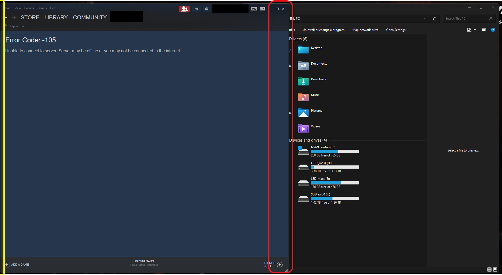Image resolution: width=502 pixels, height=275 pixels.
Task: Select the Videos folder icon
Action: click(303, 128)
